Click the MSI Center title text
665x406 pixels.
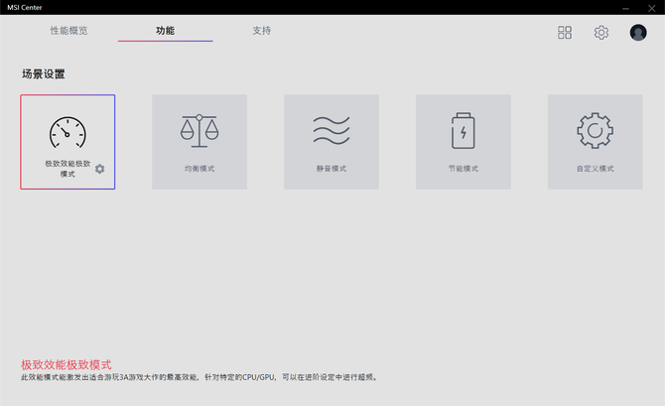click(25, 7)
